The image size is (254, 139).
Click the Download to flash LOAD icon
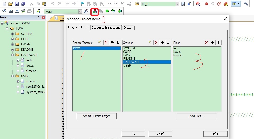click(38, 11)
